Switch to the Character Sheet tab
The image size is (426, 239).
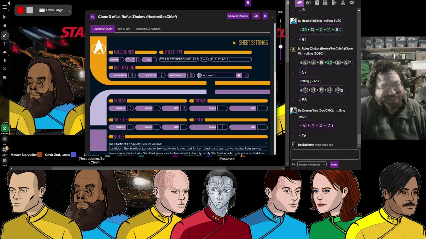102,29
